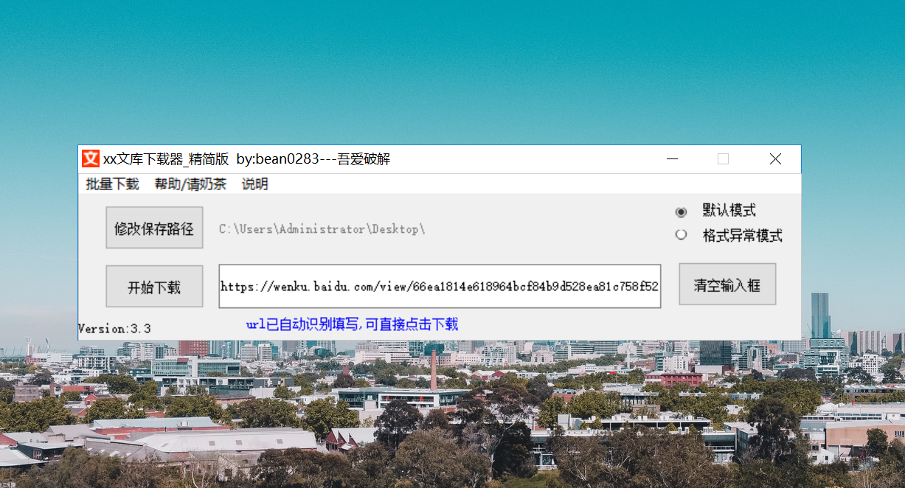Image resolution: width=905 pixels, height=488 pixels.
Task: Click the disabled maximize button
Action: click(x=723, y=159)
